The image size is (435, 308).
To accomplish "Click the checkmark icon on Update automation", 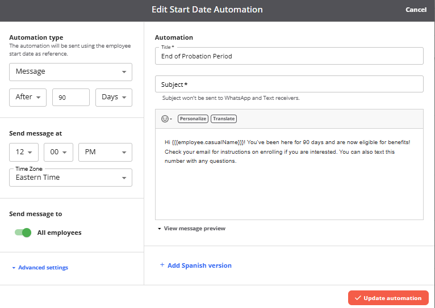I will click(x=358, y=298).
